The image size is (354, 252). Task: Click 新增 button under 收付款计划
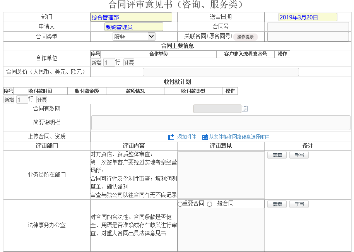[x=9, y=99]
